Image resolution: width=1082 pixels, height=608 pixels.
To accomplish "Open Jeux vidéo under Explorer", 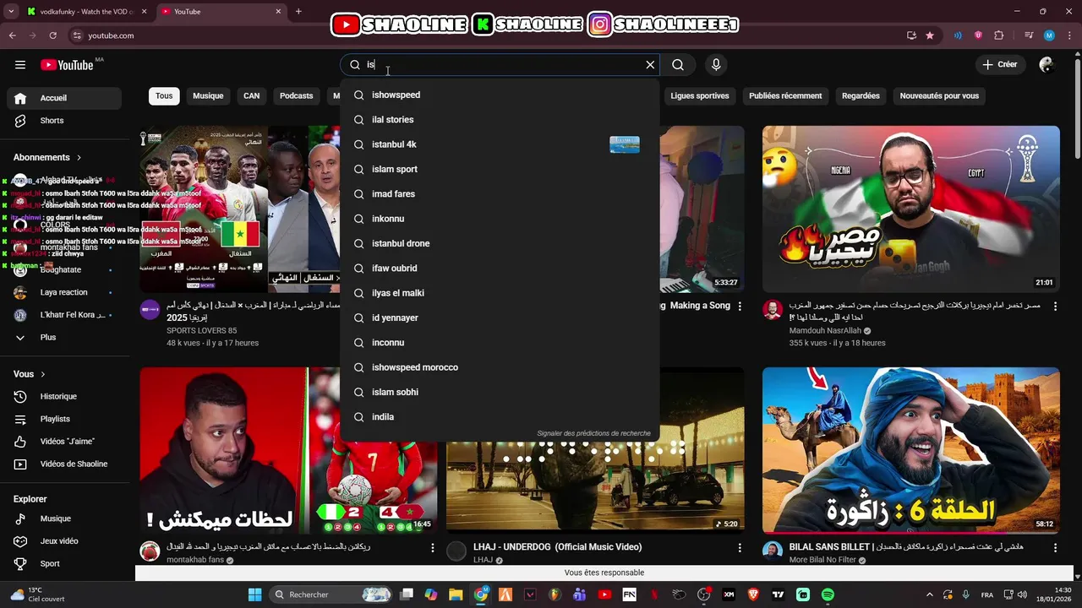I will tap(64, 541).
